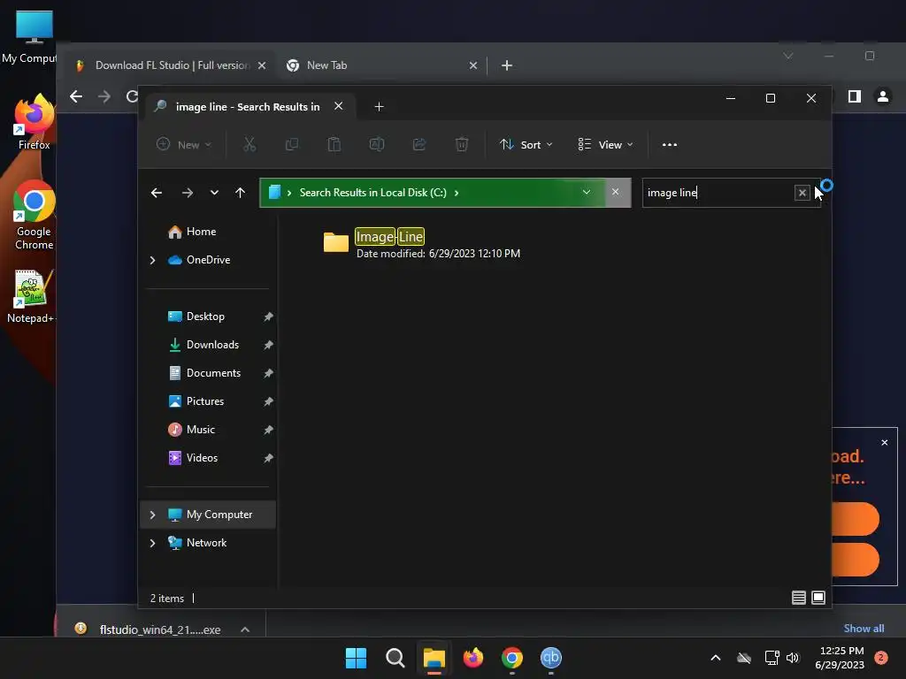The image size is (906, 679).
Task: Click the Copy icon in Explorer toolbar
Action: pyautogui.click(x=292, y=144)
